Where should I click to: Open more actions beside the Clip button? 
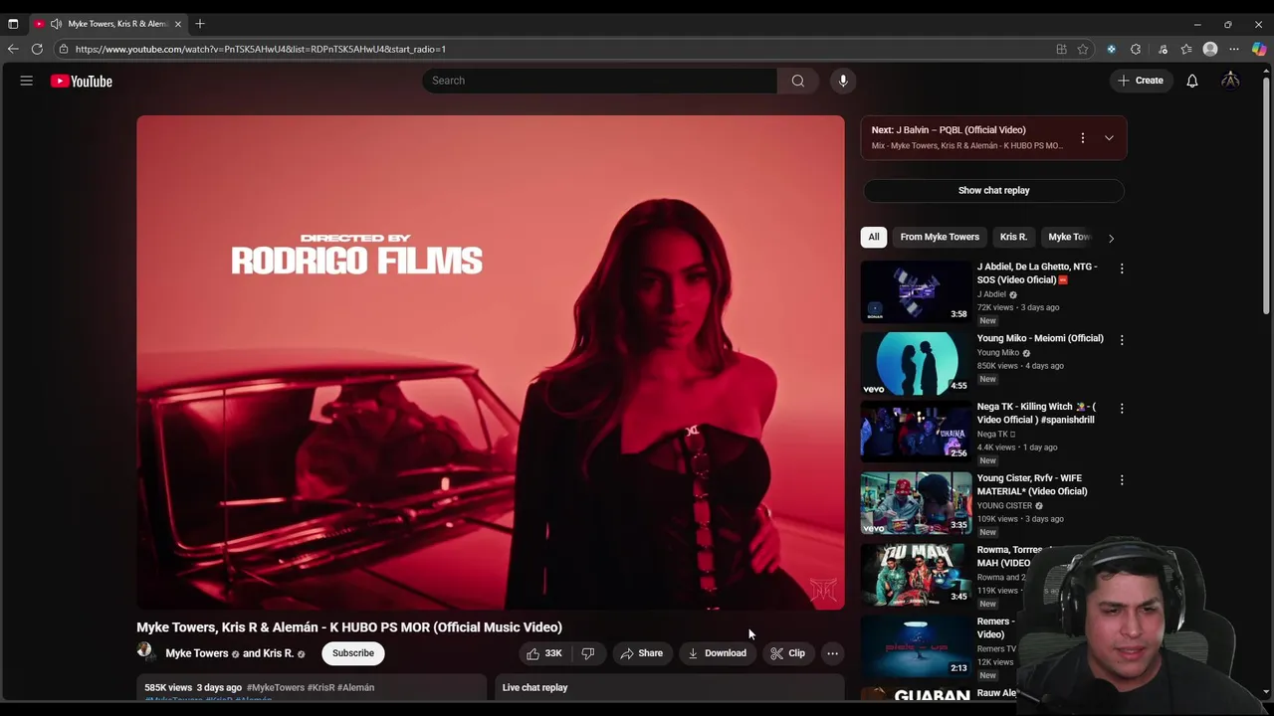point(832,653)
